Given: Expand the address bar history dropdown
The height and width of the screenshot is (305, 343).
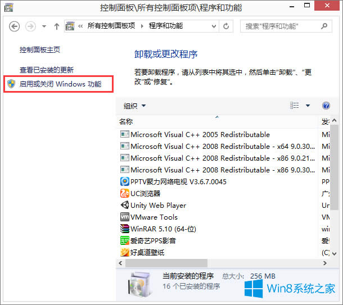Looking at the screenshot, I should pos(213,26).
